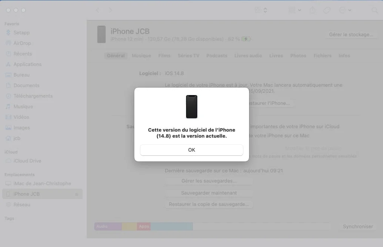Switch to the Livres audio tab
Screen dimensions: 383x247
coord(248,56)
